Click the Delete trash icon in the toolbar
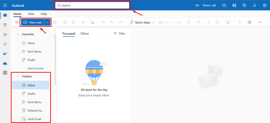Viewport: 270px width, 123px height. pos(55,22)
